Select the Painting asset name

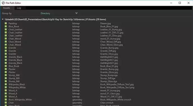point(13,23)
